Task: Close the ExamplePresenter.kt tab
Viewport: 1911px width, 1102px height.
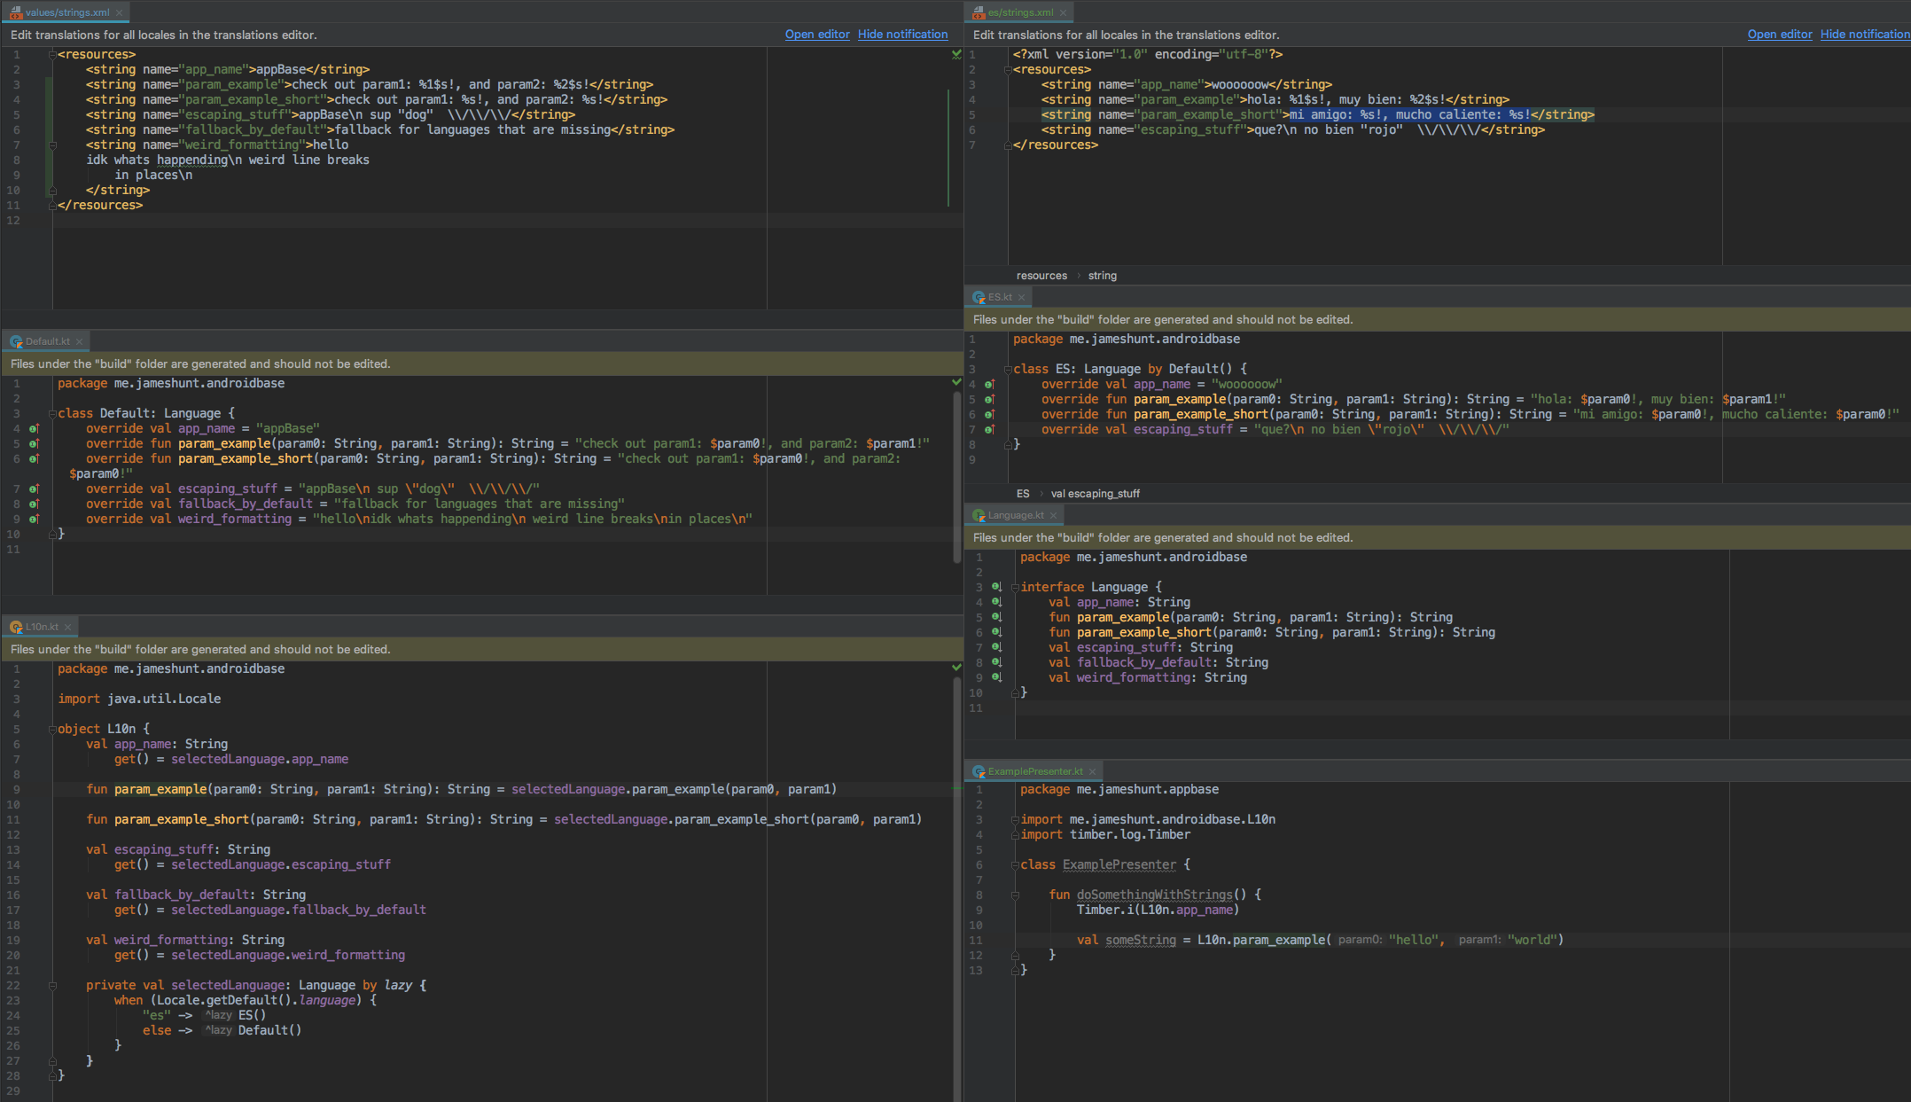Action: tap(1092, 771)
